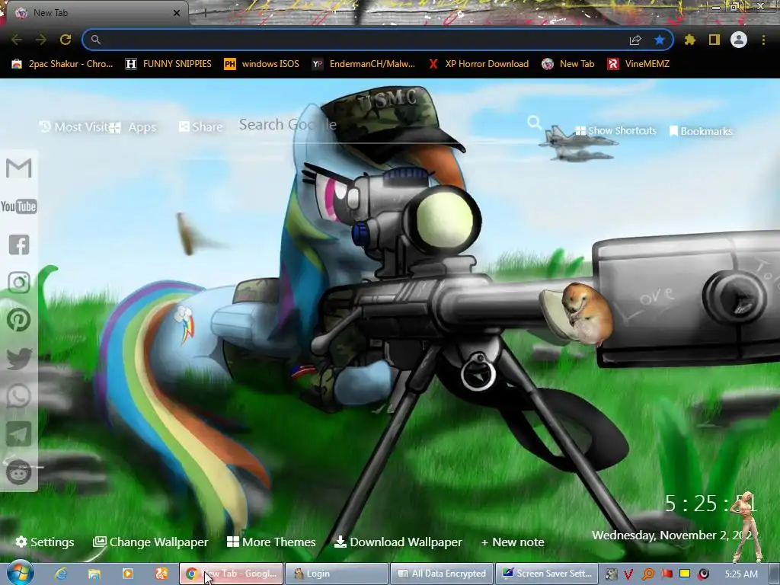
Task: Reload the page with the refresh icon
Action: click(x=66, y=40)
